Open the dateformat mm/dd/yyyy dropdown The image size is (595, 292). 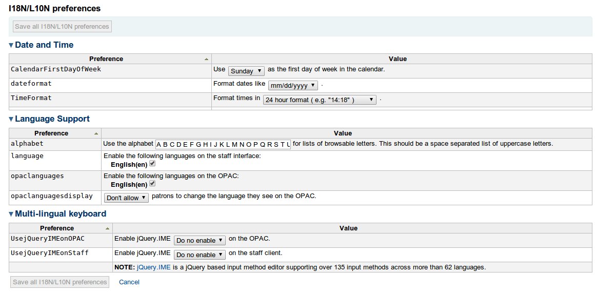(293, 86)
